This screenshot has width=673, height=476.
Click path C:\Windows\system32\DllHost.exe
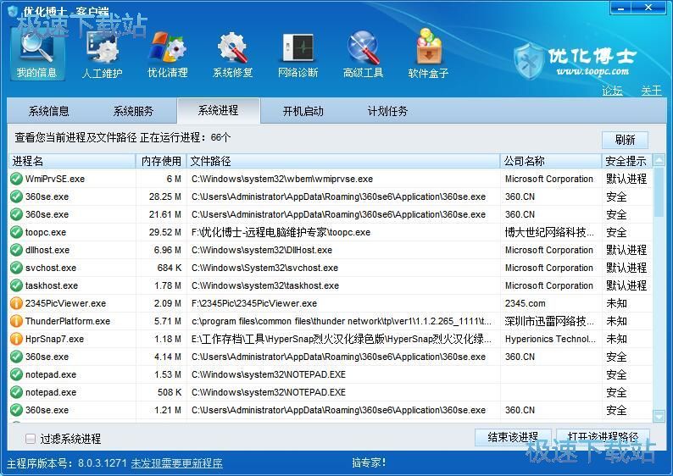click(x=262, y=250)
